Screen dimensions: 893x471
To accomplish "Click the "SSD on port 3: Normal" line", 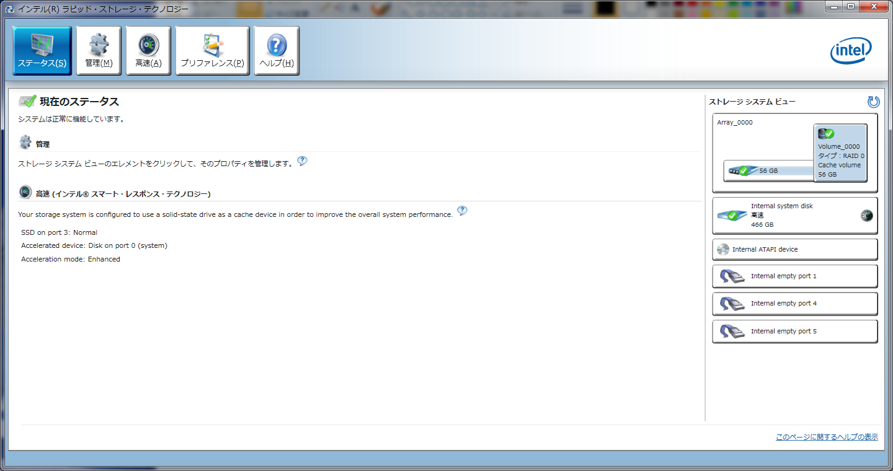I will pyautogui.click(x=59, y=232).
